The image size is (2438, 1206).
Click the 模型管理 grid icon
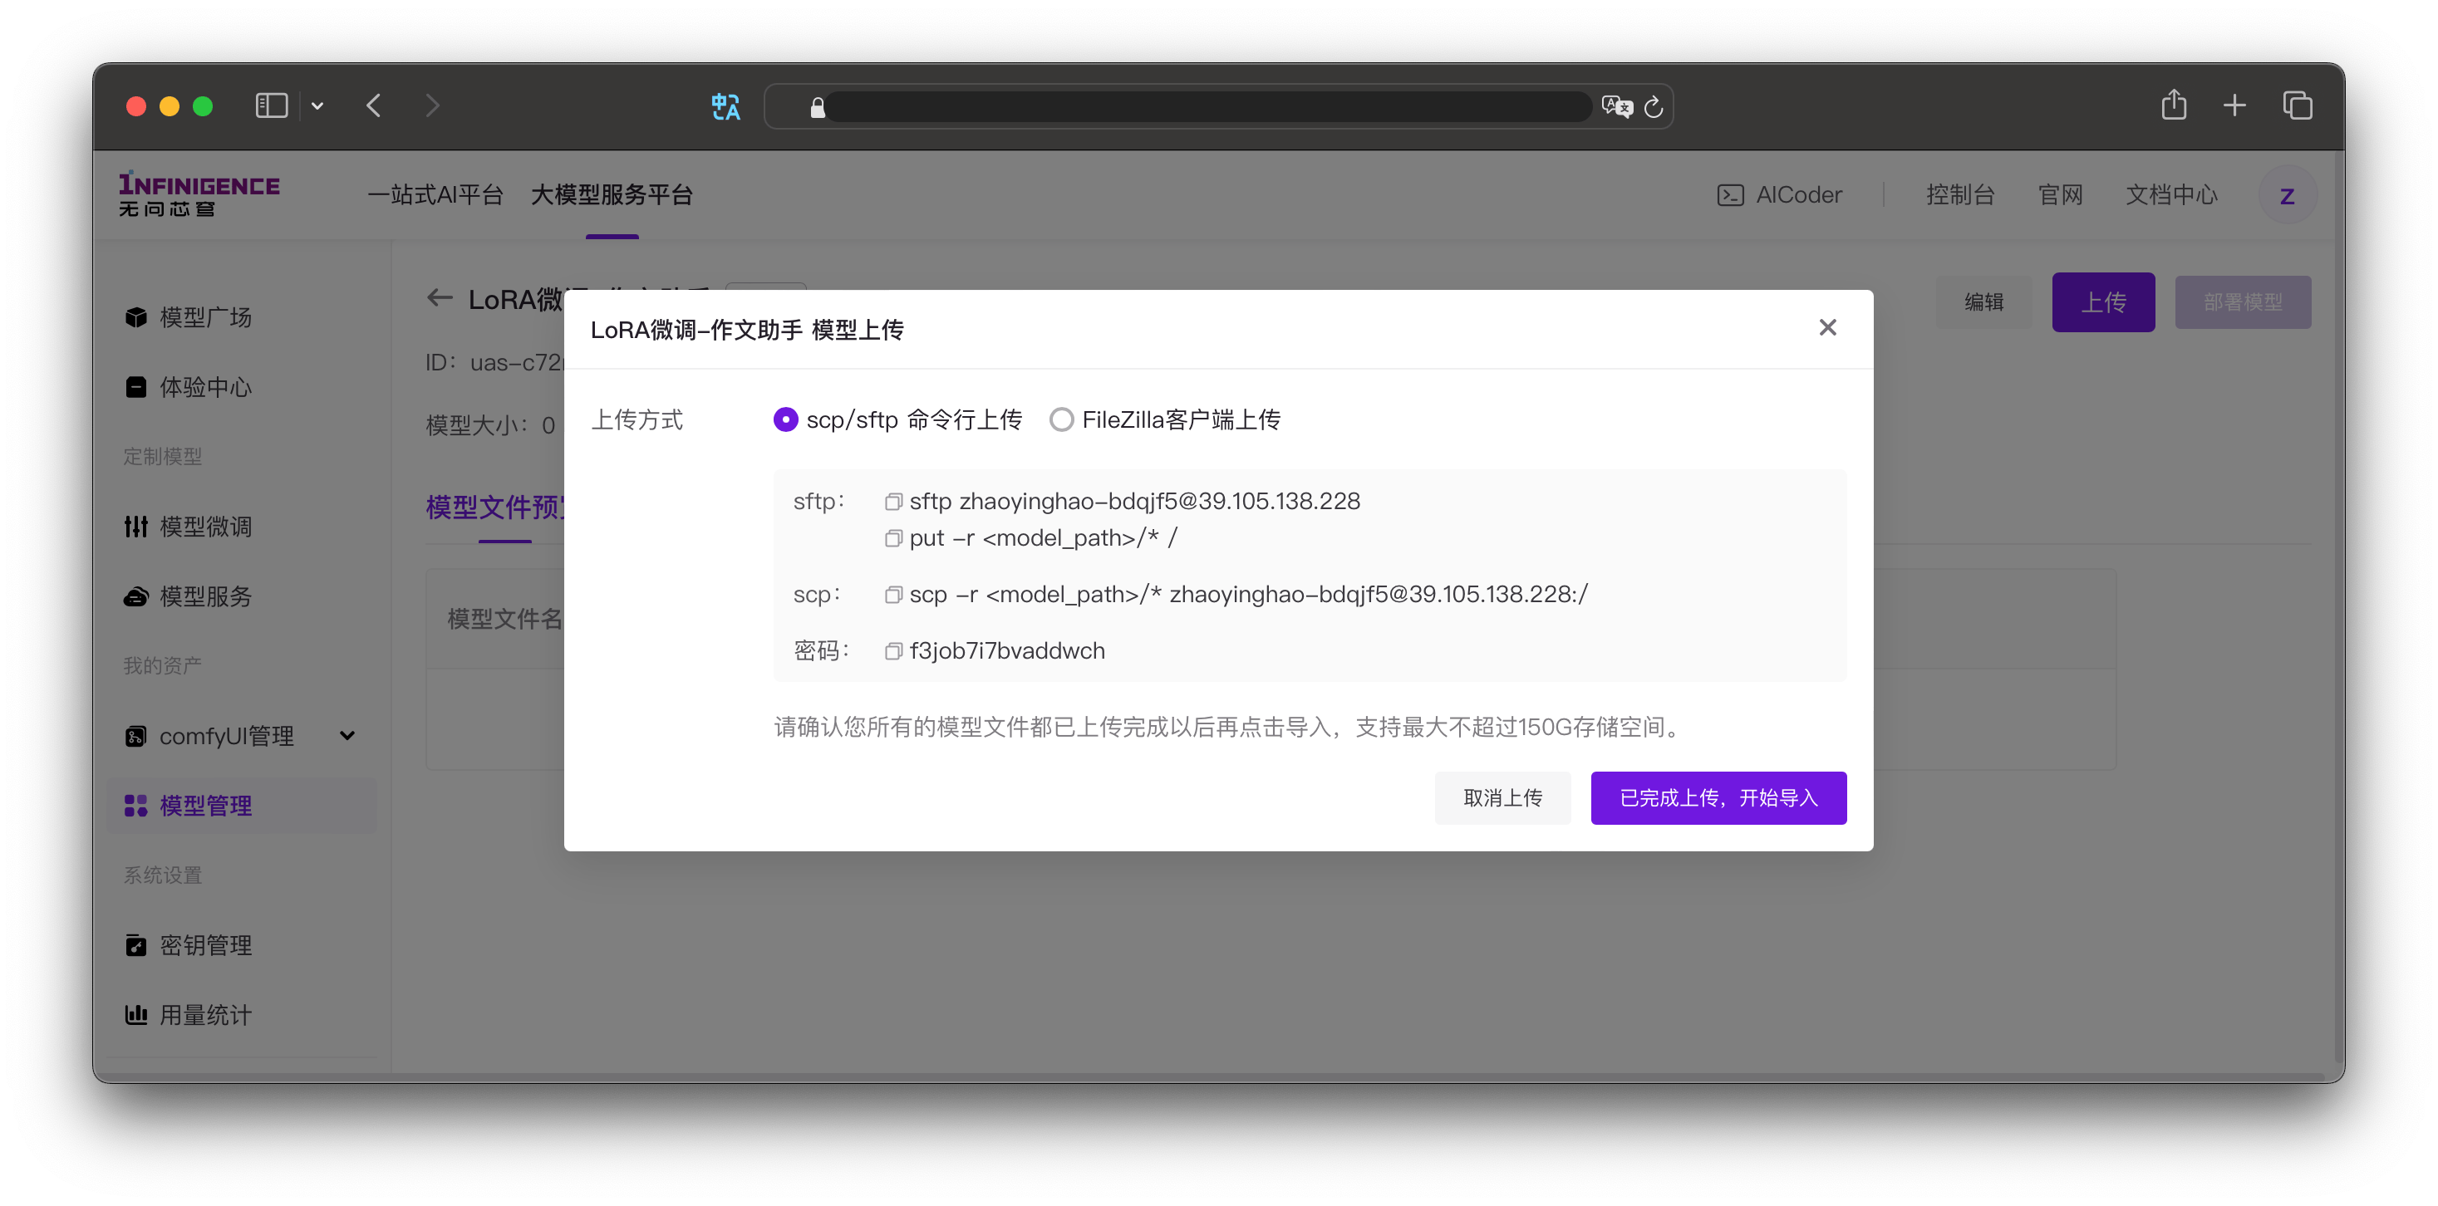135,806
